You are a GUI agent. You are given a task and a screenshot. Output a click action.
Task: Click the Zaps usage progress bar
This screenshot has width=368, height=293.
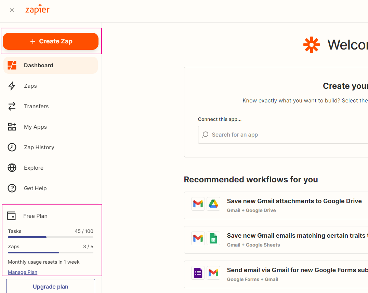[51, 252]
